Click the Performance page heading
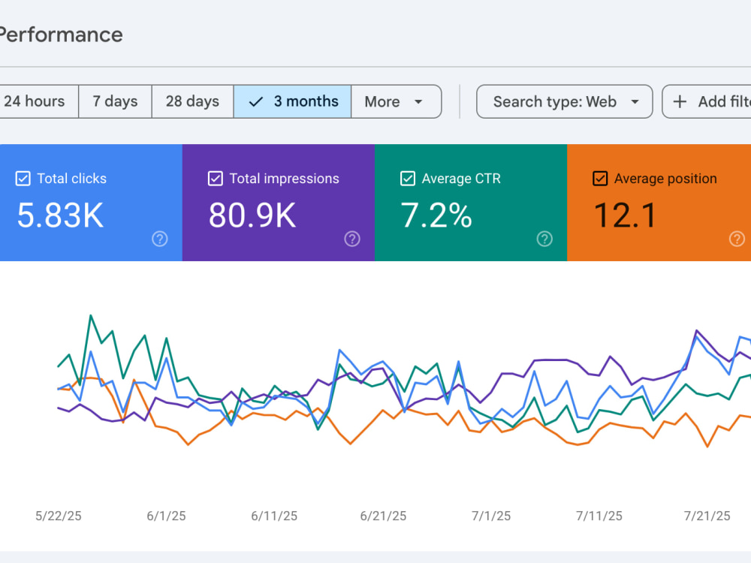Screen dimensions: 751x563 coord(60,35)
